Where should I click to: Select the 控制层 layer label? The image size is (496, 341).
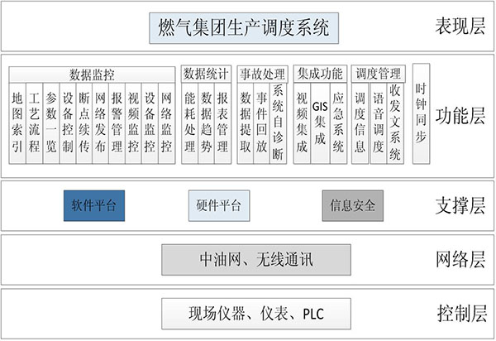point(462,314)
